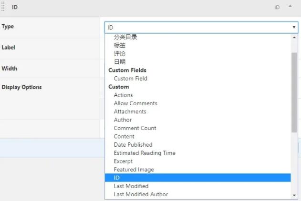Choose Comment Count option
The width and height of the screenshot is (301, 201).
[x=197, y=128]
